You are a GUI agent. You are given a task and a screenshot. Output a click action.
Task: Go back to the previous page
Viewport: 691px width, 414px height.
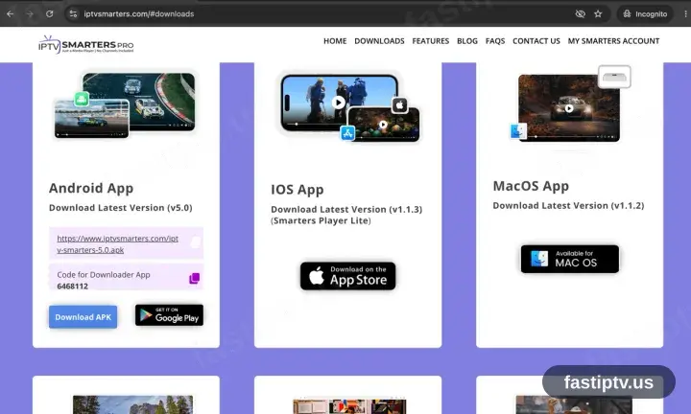pyautogui.click(x=11, y=14)
